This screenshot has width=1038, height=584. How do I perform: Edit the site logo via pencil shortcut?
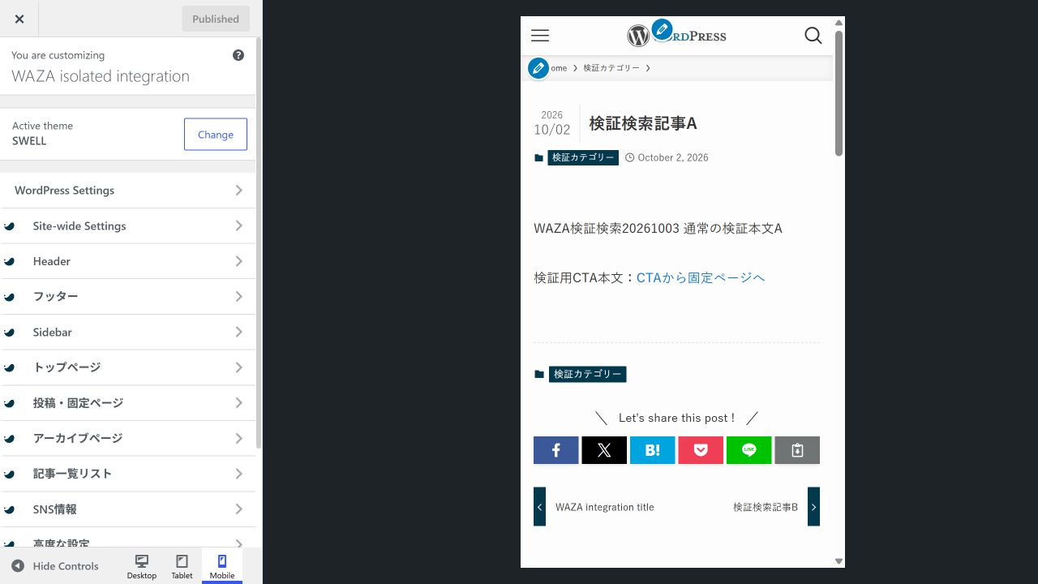[663, 30]
